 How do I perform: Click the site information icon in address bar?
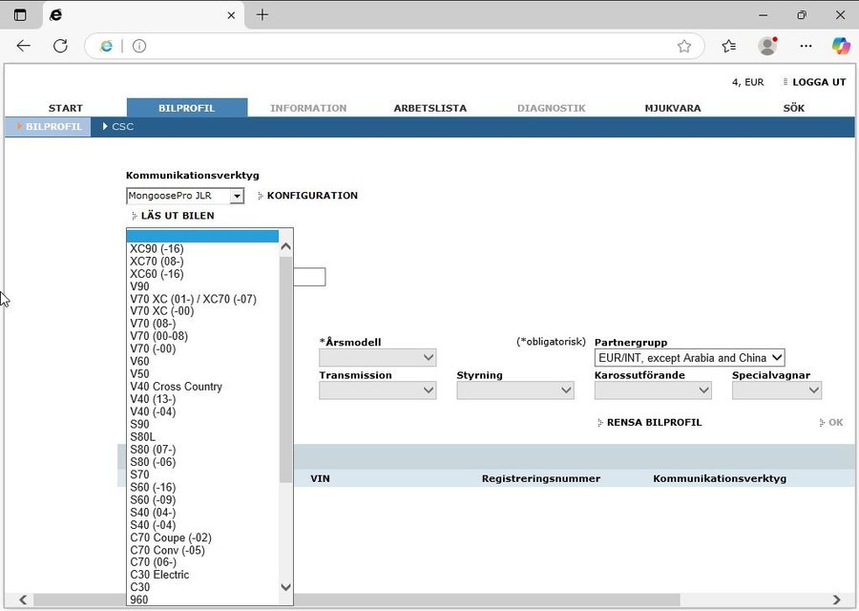point(139,46)
